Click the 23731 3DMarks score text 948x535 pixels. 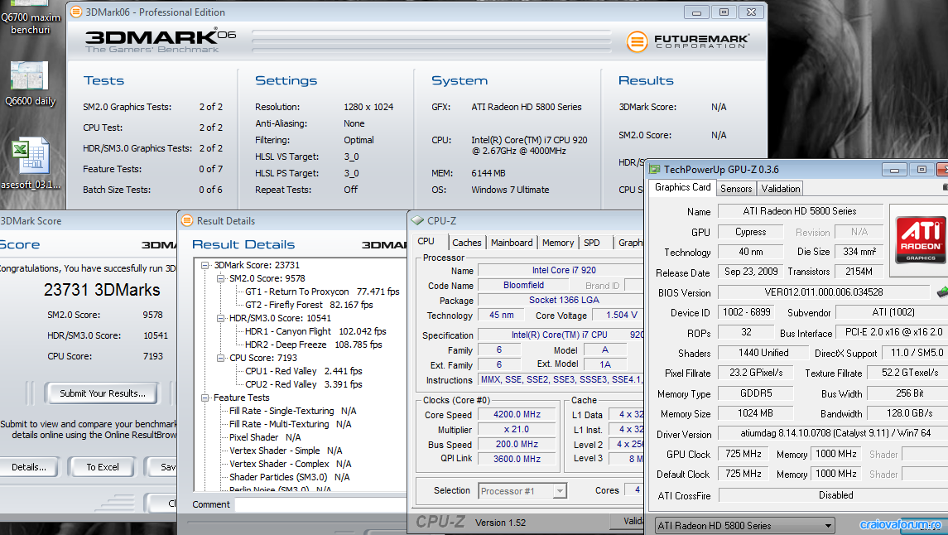pos(102,290)
